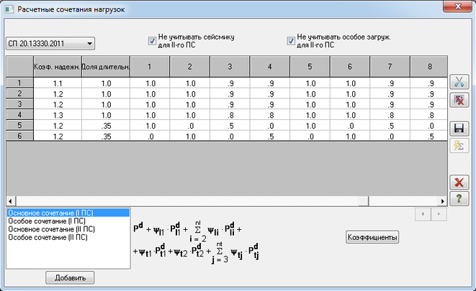Click the small left arrow pager button
Image resolution: width=476 pixels, height=291 pixels.
click(x=423, y=214)
